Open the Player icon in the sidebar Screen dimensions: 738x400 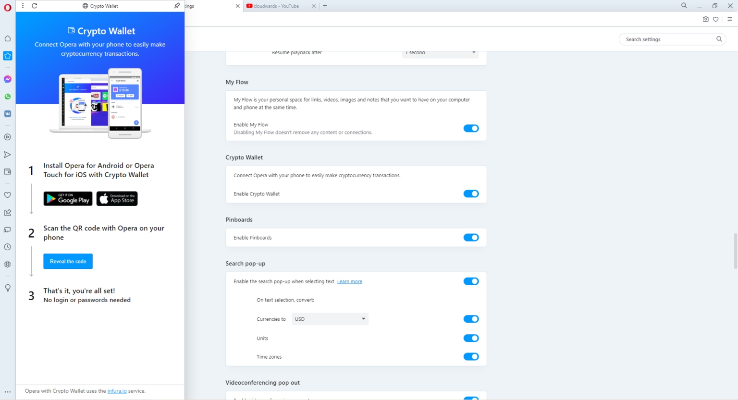tap(7, 137)
